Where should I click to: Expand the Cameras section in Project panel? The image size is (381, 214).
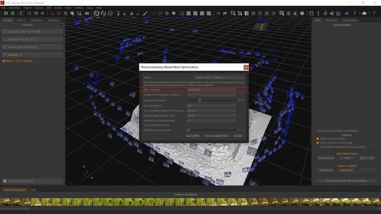tap(32, 32)
